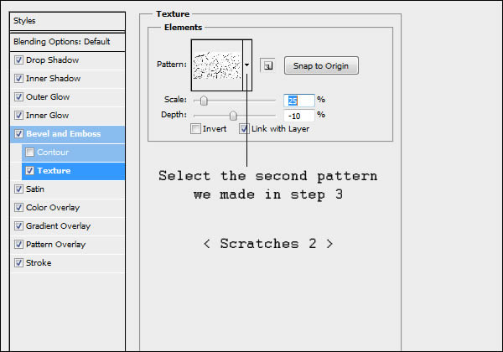Click the scratches pattern thumbnail
The width and height of the screenshot is (503, 352).
coord(217,65)
